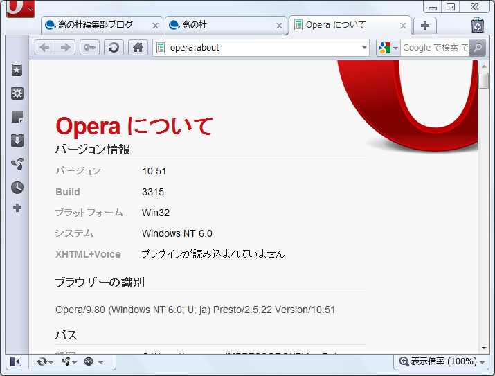Expand the address bar history dropdown

tap(364, 48)
